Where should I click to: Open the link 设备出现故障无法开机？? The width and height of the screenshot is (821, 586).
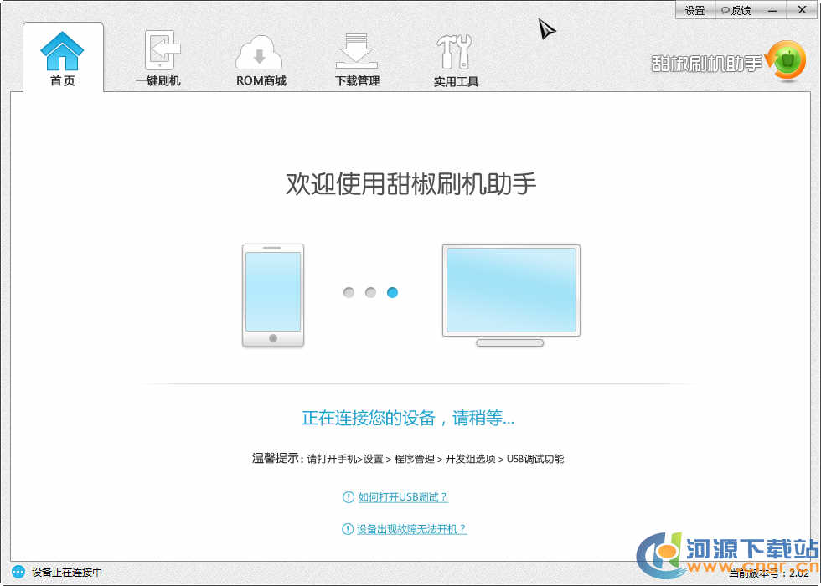coord(411,529)
